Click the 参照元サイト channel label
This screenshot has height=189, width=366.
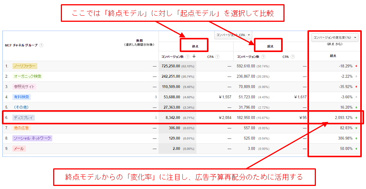24,87
